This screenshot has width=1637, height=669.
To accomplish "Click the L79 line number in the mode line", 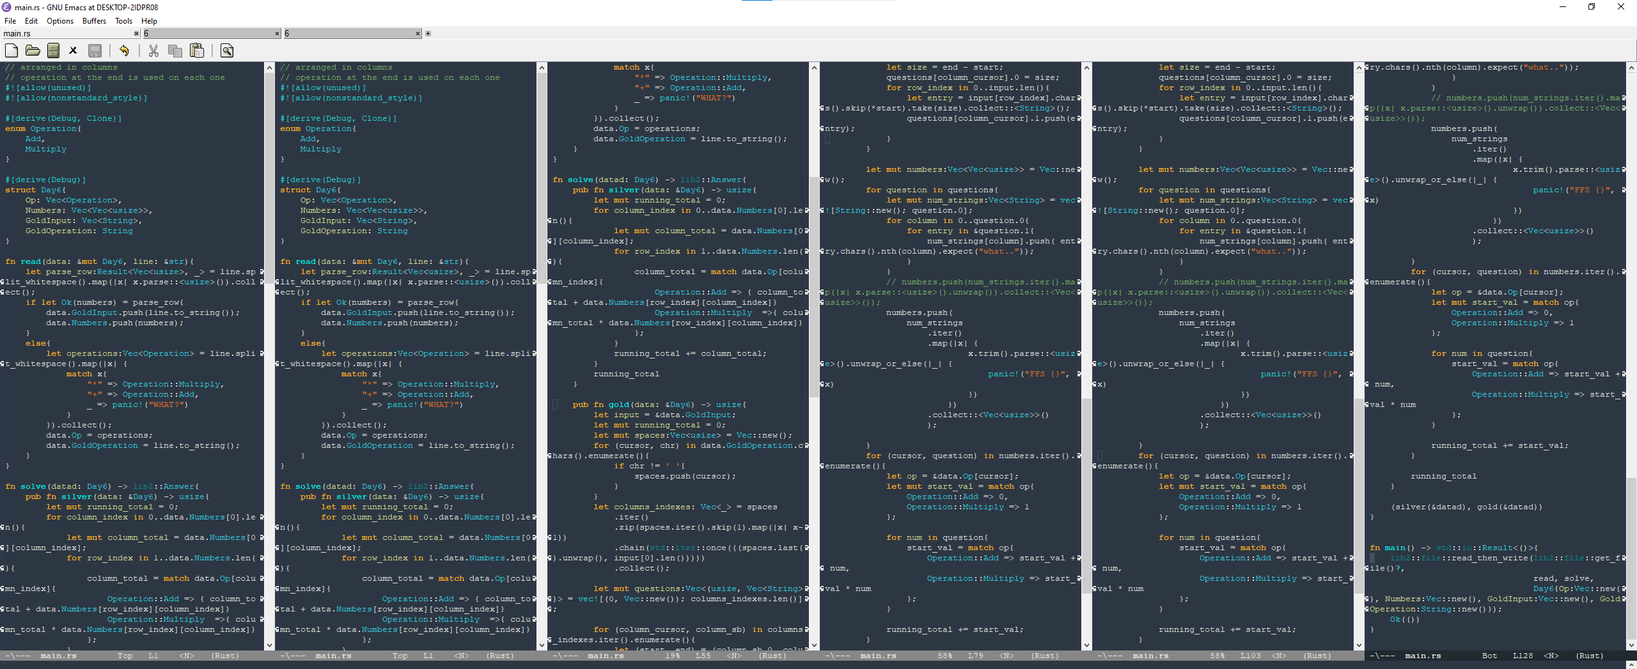I will (976, 656).
